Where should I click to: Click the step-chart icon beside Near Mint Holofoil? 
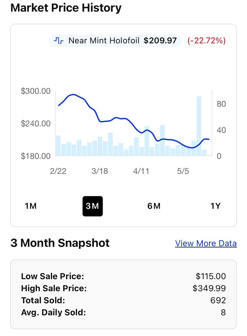(58, 41)
